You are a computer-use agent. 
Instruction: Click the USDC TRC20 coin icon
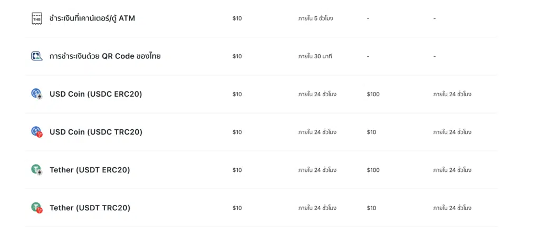pyautogui.click(x=37, y=132)
